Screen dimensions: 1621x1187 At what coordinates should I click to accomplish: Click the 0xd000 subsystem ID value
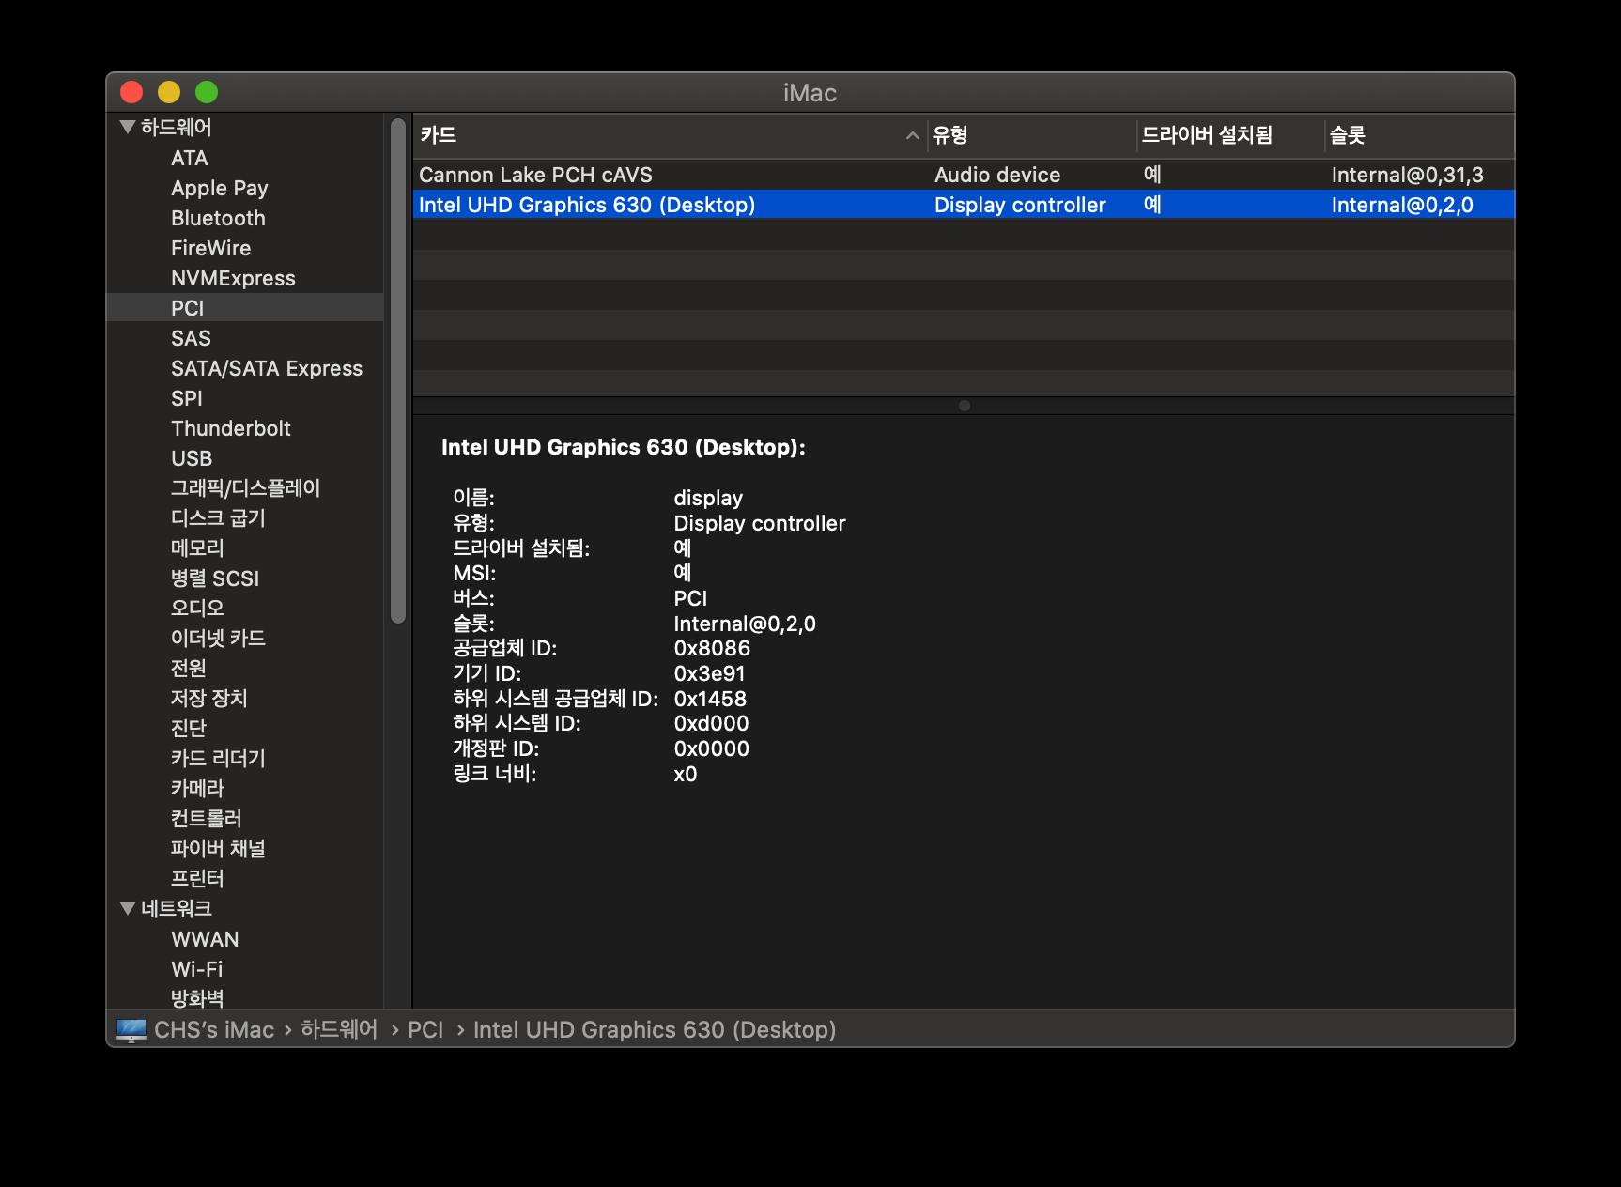pyautogui.click(x=711, y=723)
